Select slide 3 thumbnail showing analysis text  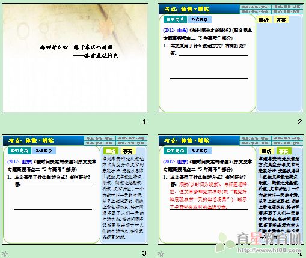(x=75, y=190)
